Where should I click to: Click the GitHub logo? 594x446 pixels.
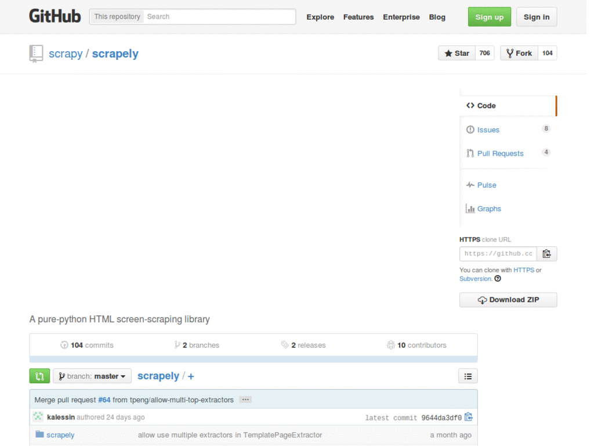click(x=55, y=16)
